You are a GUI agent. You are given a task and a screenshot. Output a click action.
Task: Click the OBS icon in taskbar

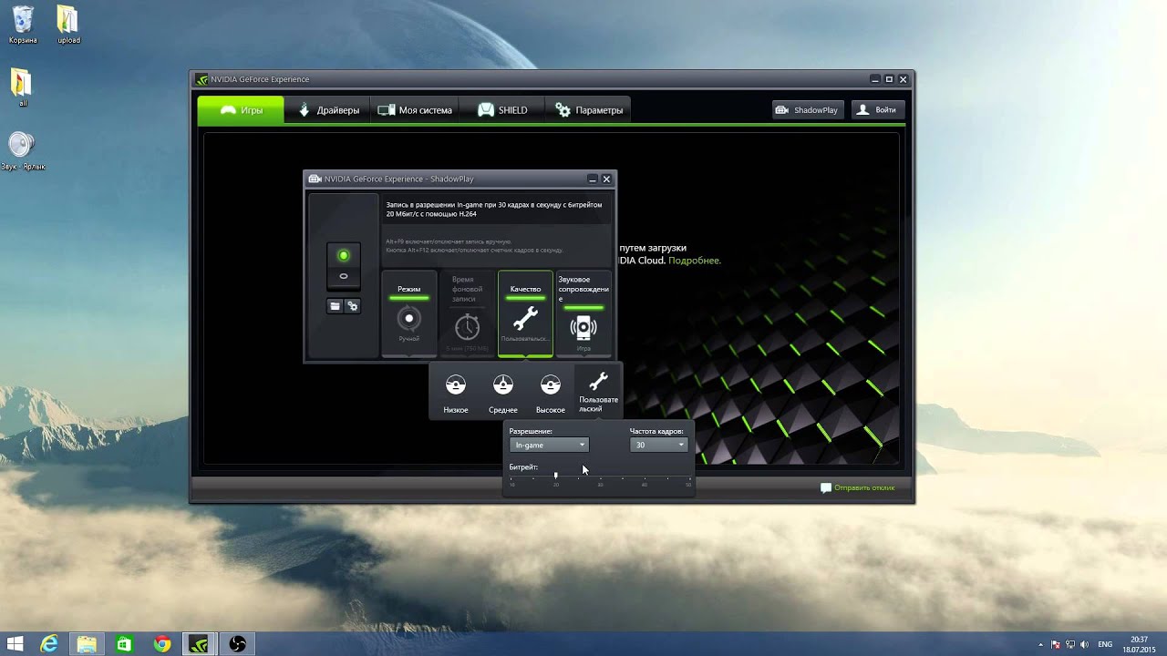click(238, 644)
